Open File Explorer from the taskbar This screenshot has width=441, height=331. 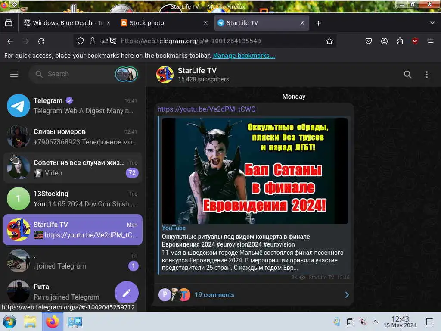(x=30, y=322)
